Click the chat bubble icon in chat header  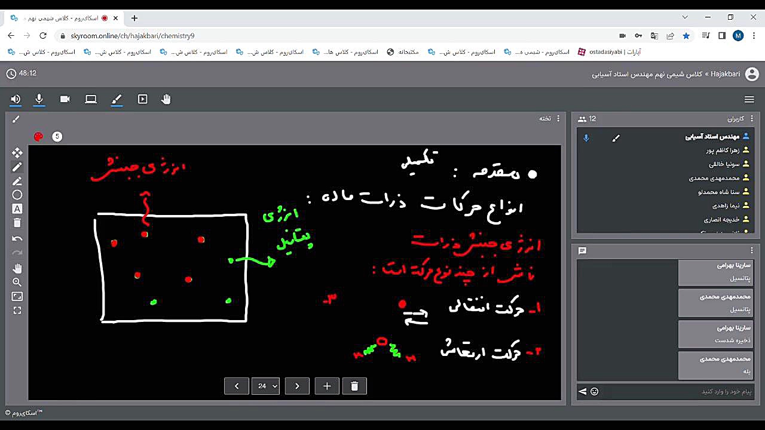pyautogui.click(x=583, y=251)
